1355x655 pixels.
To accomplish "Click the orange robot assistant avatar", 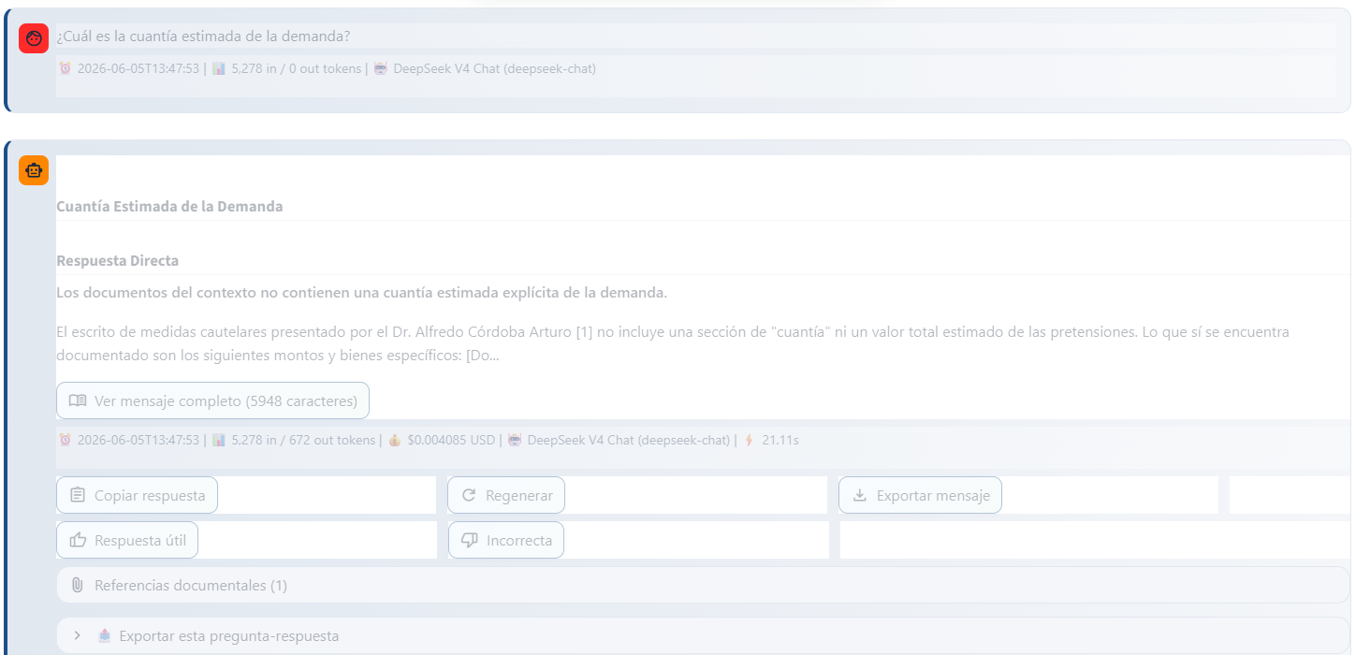I will tap(34, 170).
